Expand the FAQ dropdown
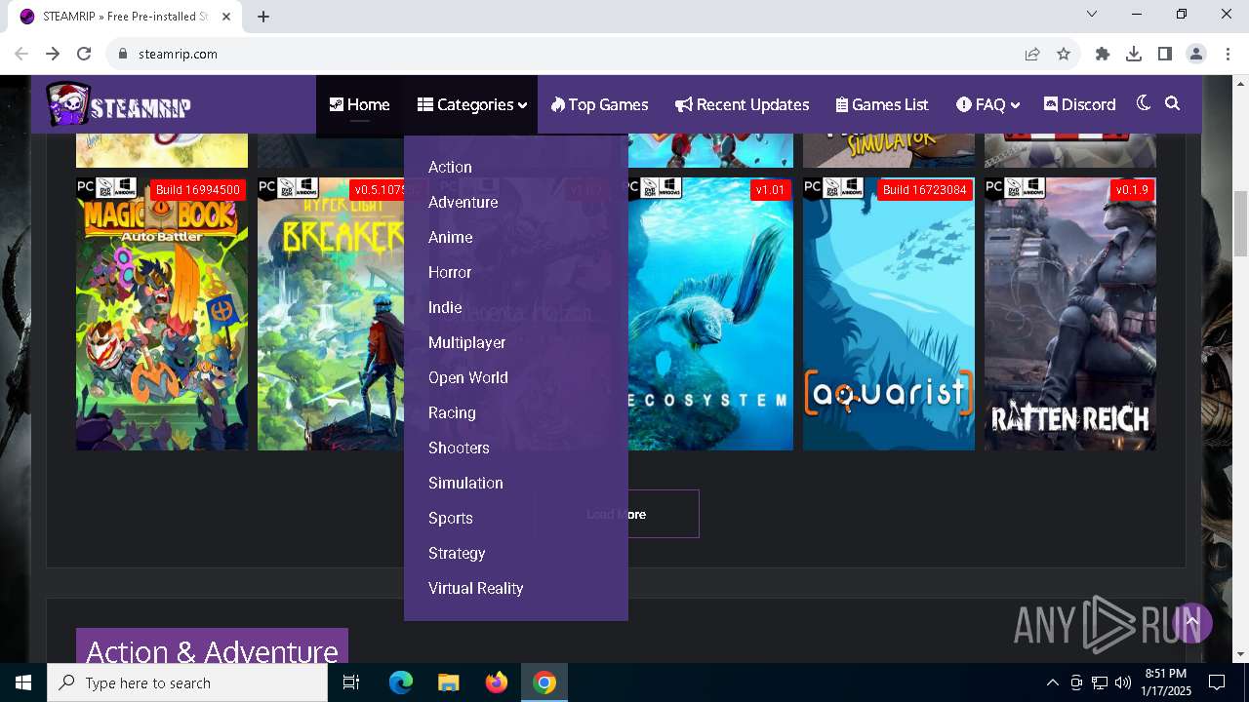 987,104
